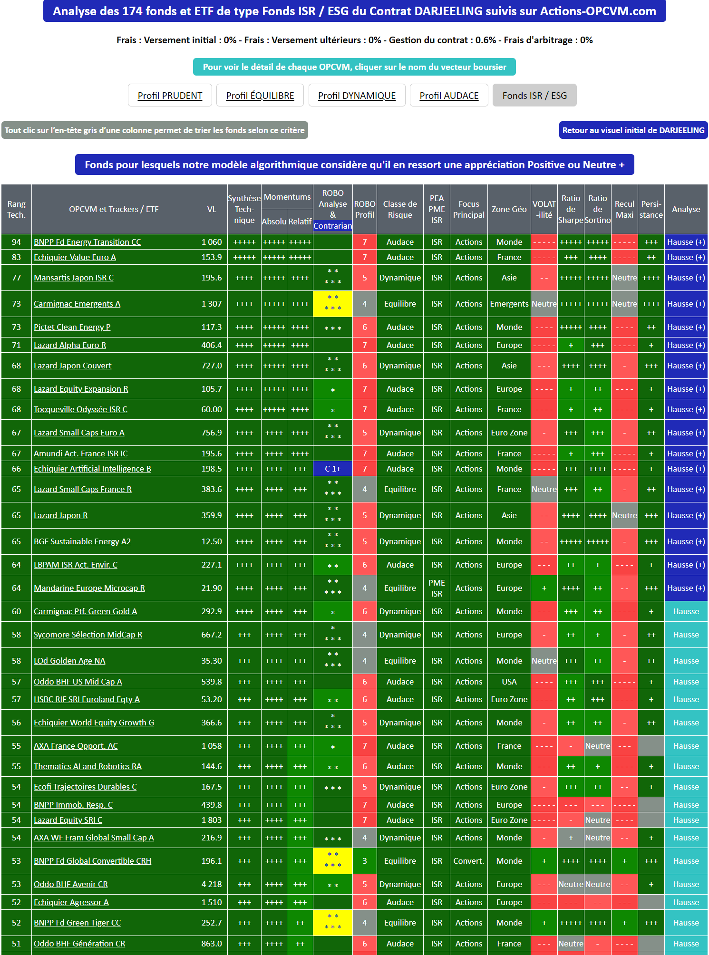Open BNPP Fd Green Tiger CC link
Image resolution: width=709 pixels, height=955 pixels.
tap(77, 923)
